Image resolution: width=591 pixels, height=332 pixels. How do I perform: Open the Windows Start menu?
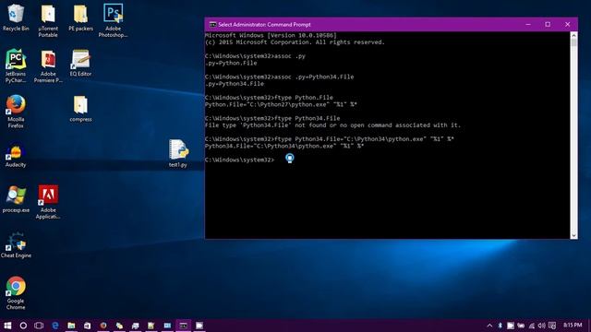(7, 326)
